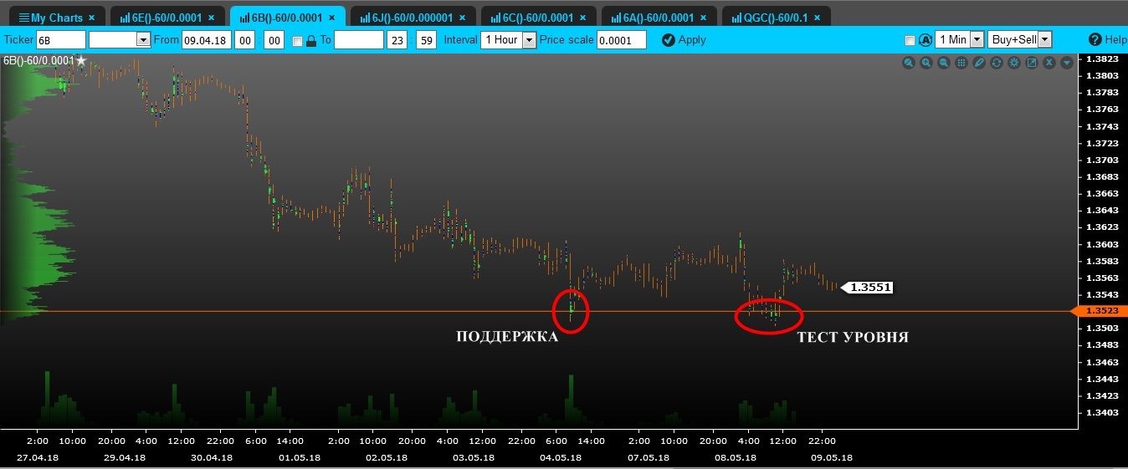Click the Ticker field containing 6B
The height and width of the screenshot is (469, 1128).
tap(60, 39)
